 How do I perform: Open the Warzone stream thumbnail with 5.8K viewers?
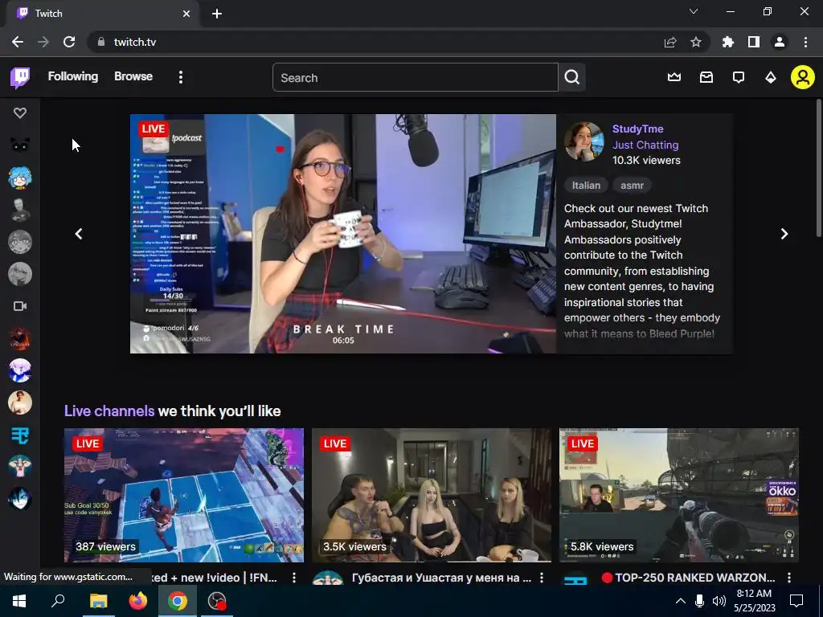pos(679,495)
